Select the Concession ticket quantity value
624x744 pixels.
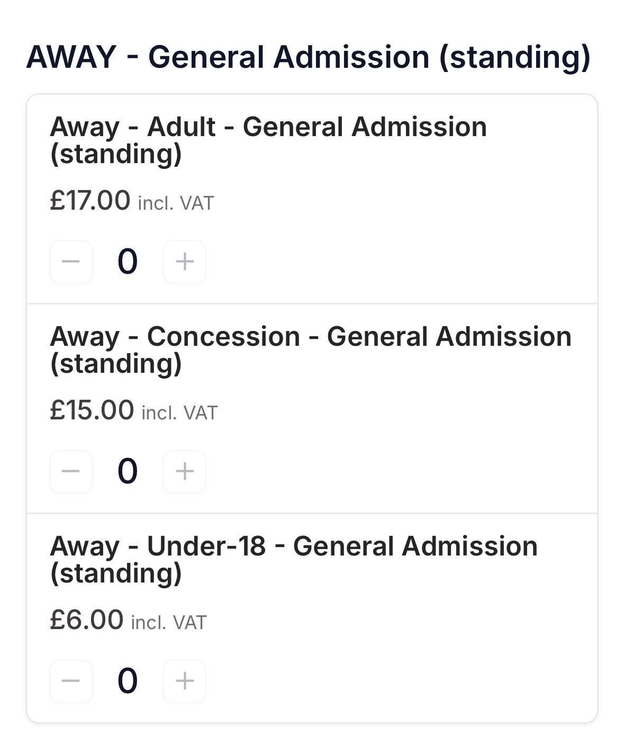point(128,471)
